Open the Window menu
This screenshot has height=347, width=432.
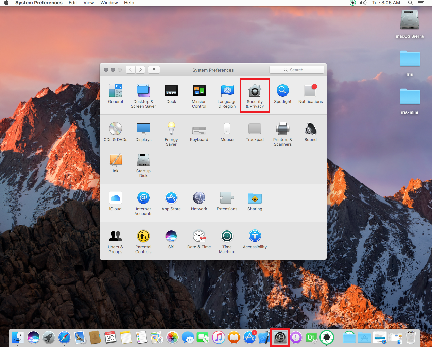pyautogui.click(x=109, y=3)
